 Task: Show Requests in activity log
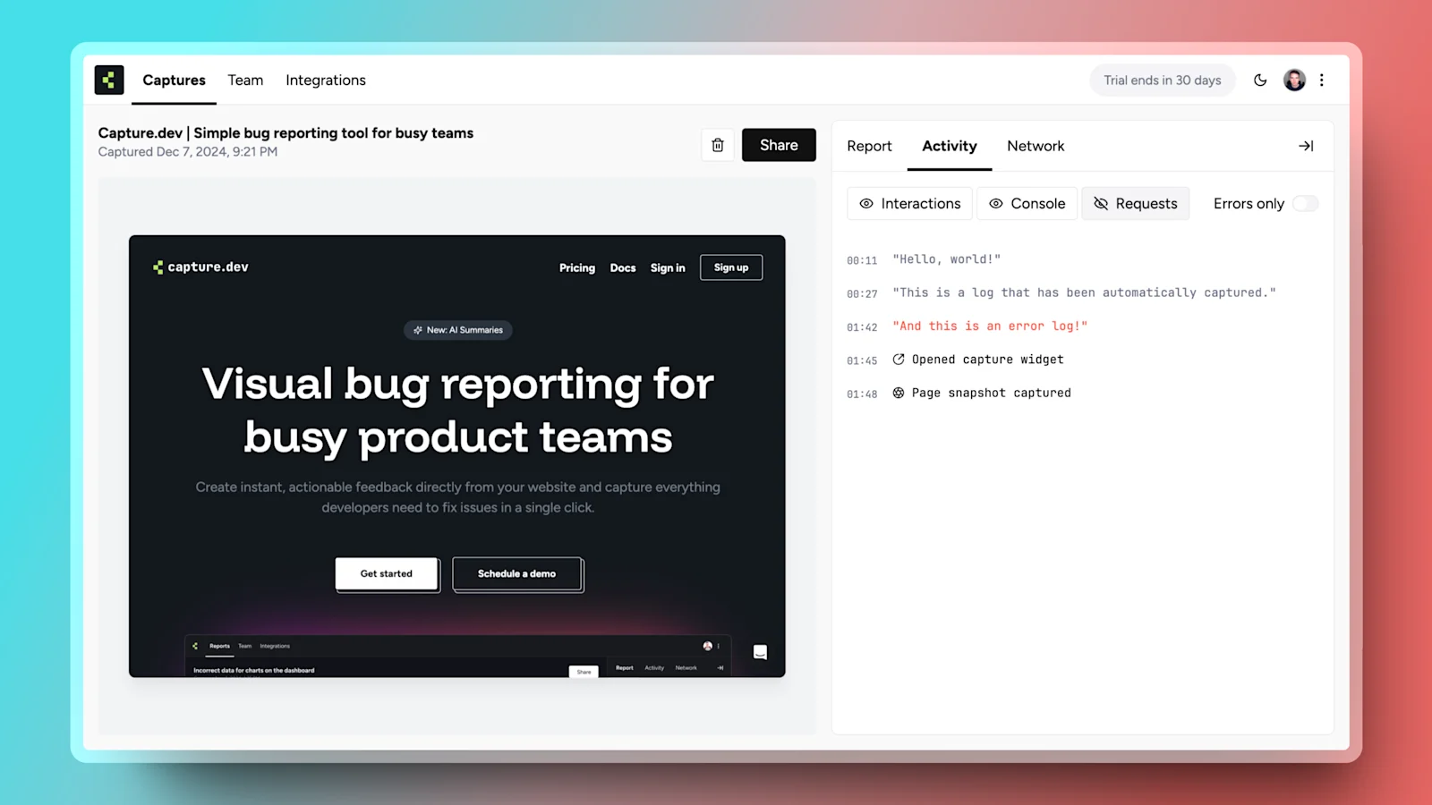tap(1135, 204)
